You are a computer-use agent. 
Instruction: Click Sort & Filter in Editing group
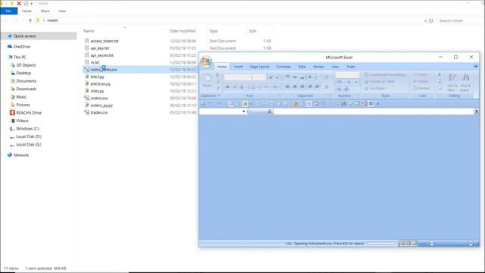[x=452, y=83]
